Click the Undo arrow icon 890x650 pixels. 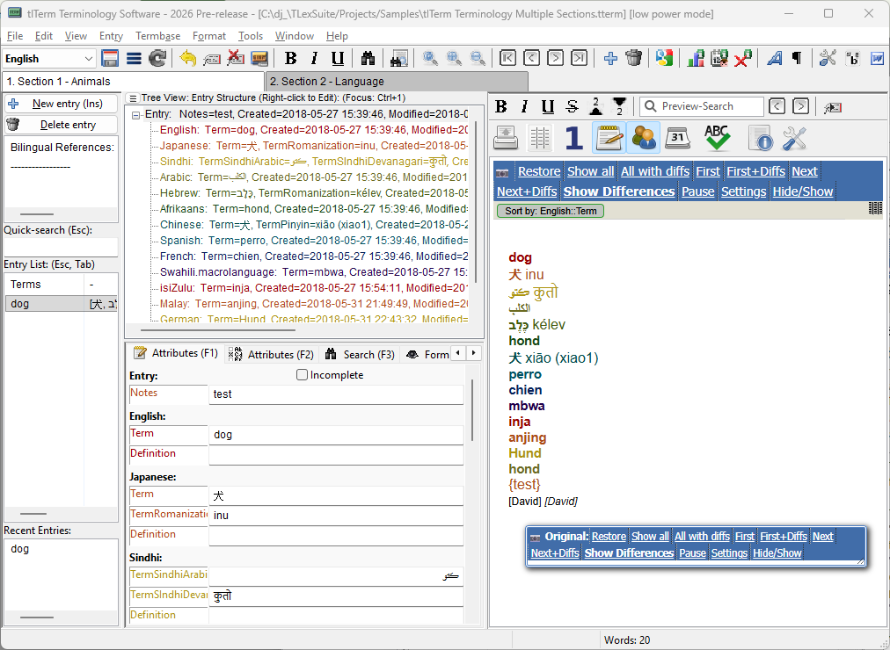click(x=187, y=58)
